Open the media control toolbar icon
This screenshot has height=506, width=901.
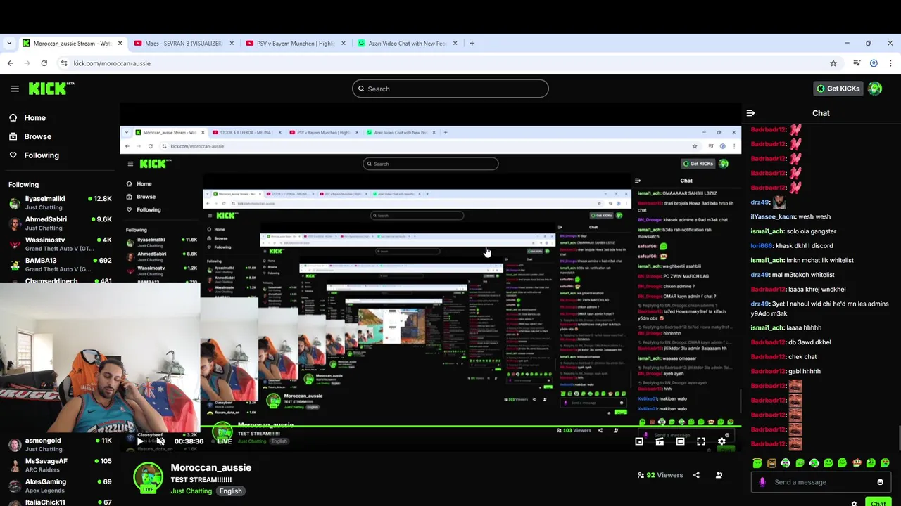[857, 63]
